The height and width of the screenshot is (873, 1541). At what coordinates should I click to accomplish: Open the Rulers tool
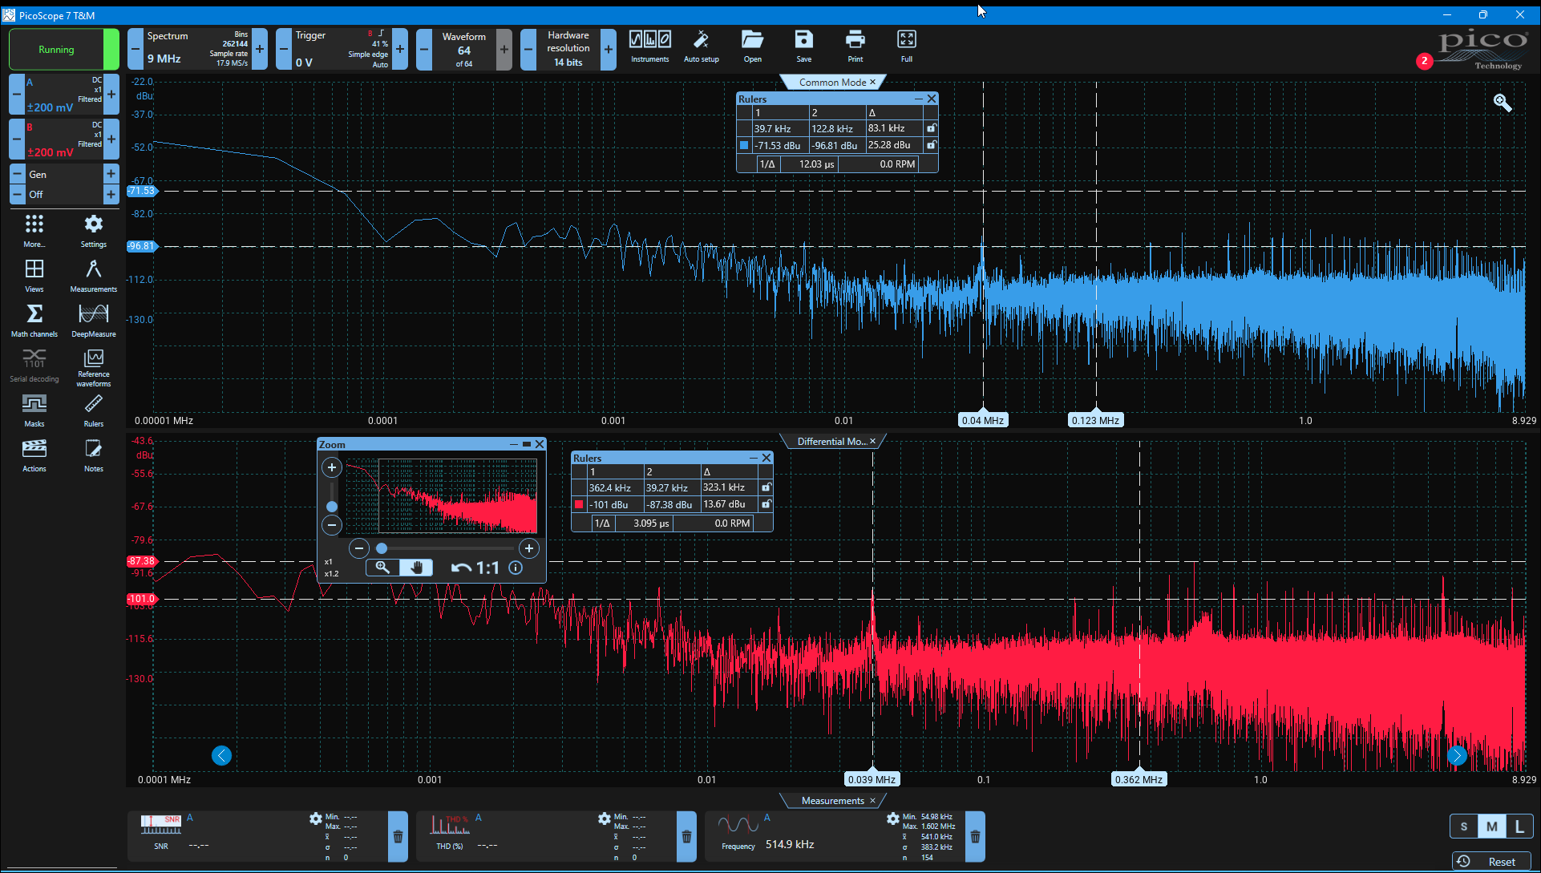pos(94,410)
